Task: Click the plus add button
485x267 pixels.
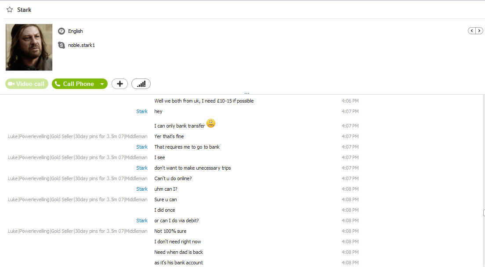Action: point(119,84)
